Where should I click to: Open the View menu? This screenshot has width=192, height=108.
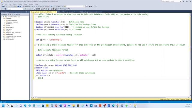pyautogui.click(x=10, y=4)
